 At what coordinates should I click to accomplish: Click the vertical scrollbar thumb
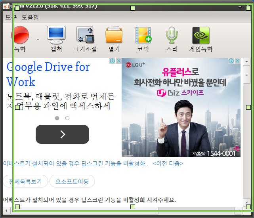247,75
